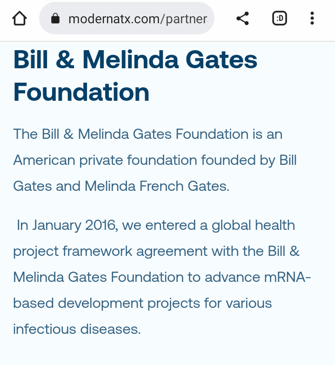View site security info via lock icon

[x=55, y=19]
